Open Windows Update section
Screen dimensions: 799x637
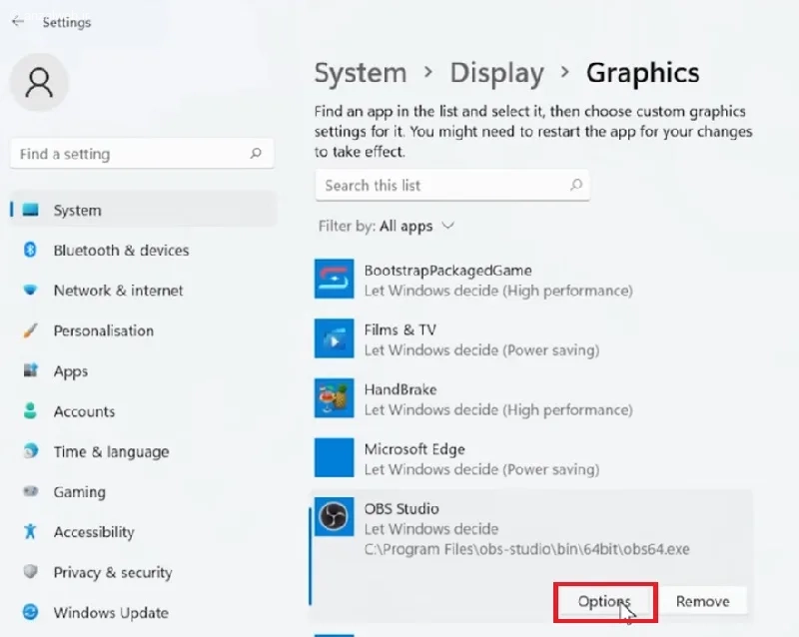110,613
